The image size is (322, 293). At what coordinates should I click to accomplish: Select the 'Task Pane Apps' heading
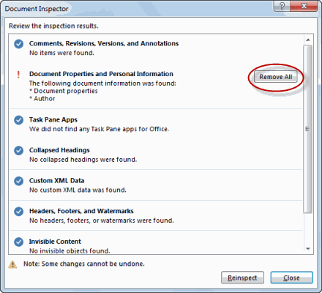(x=53, y=119)
